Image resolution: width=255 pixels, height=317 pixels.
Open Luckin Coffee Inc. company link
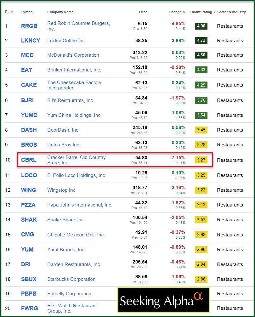66,41
